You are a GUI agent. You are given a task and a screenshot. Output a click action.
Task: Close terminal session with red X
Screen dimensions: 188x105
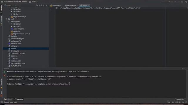pyautogui.click(x=5, y=75)
